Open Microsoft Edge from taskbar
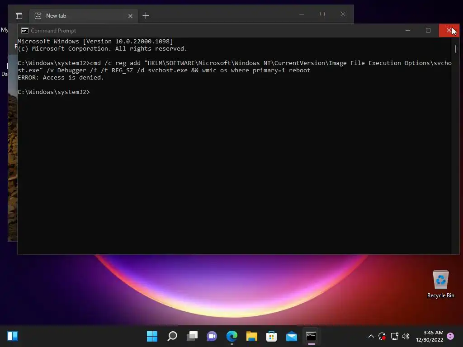463x347 pixels. coord(232,336)
